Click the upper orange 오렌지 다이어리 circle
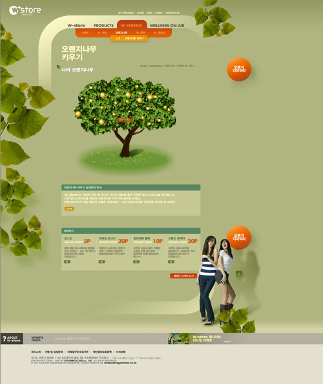 tap(239, 69)
